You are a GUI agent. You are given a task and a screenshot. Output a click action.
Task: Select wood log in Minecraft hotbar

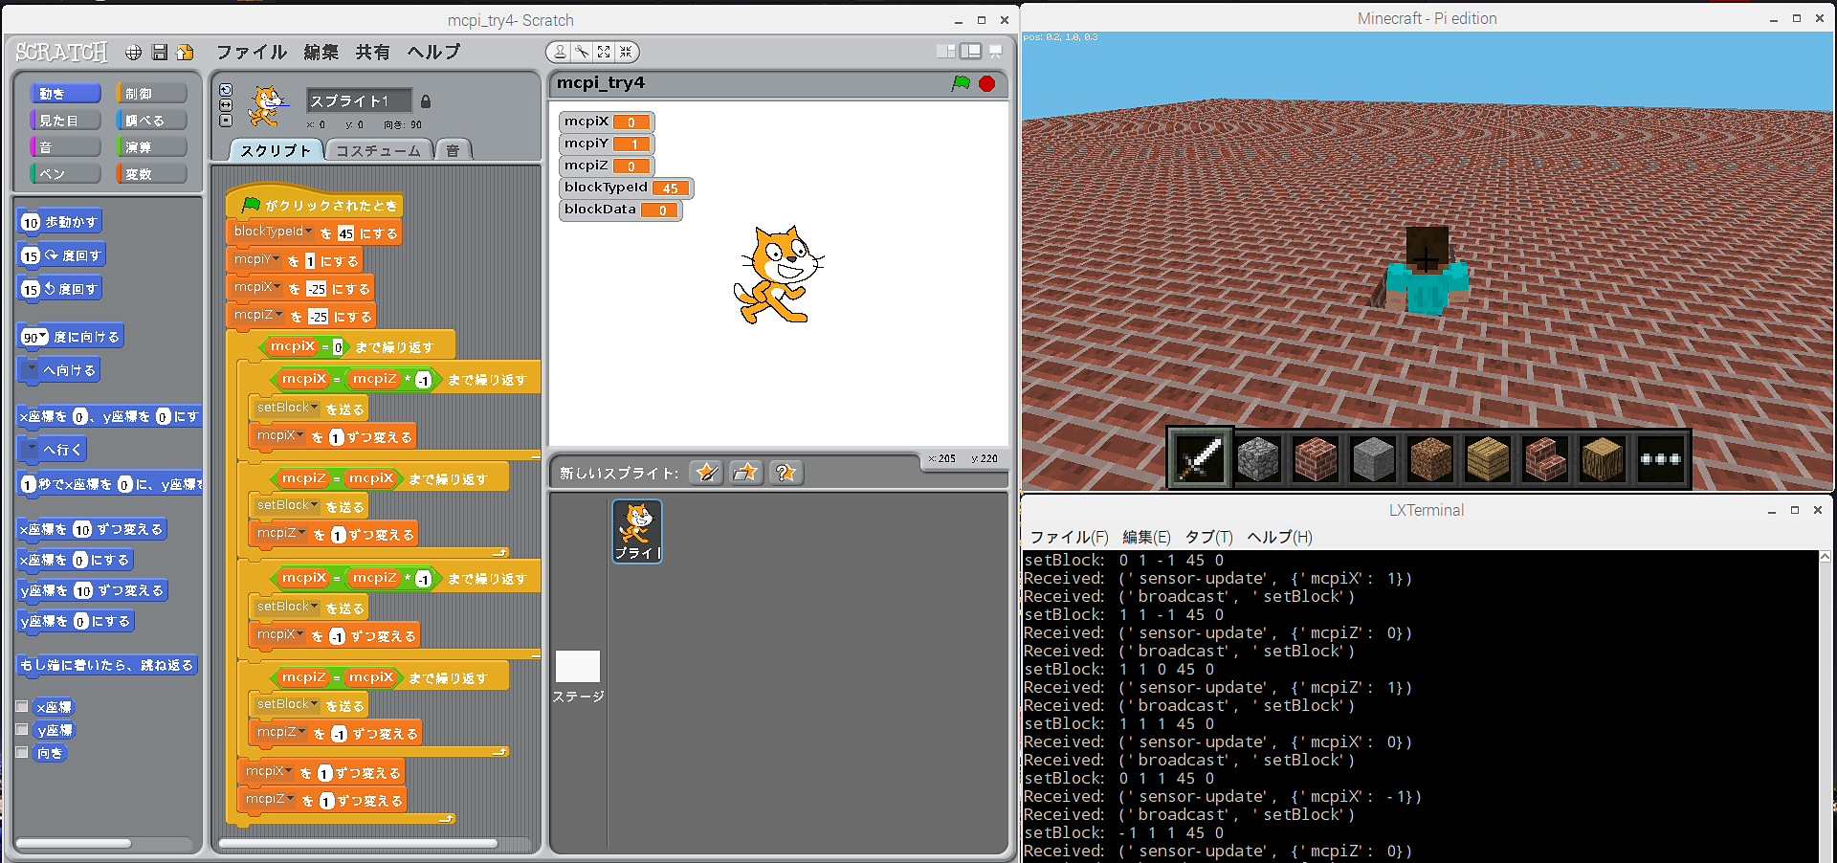coord(1603,458)
